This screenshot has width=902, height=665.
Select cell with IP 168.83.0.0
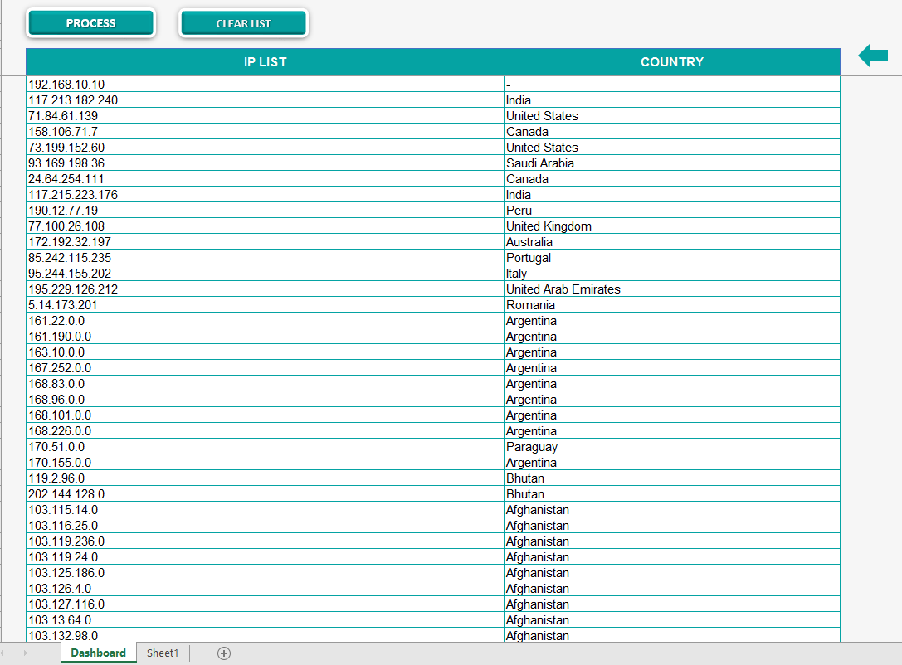coord(266,384)
